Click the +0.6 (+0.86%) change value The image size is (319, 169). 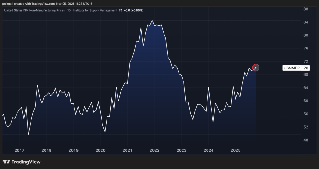(x=133, y=10)
